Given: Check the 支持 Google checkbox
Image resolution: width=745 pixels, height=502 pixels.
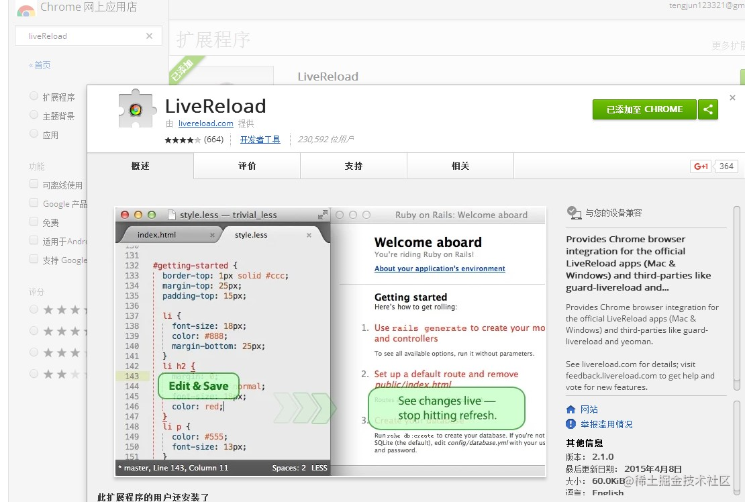Looking at the screenshot, I should (34, 259).
